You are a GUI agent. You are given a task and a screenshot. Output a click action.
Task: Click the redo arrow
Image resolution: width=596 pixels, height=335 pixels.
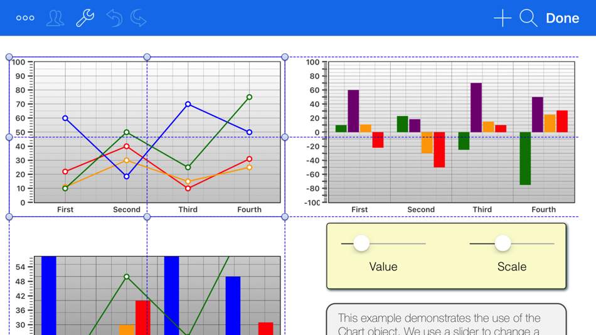(139, 18)
